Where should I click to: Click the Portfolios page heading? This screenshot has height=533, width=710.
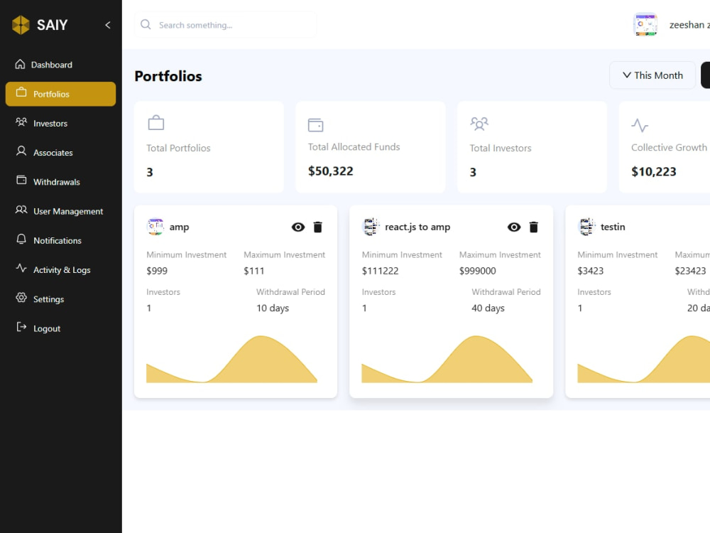[x=168, y=76]
